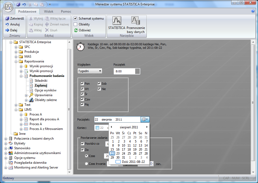Toggle the Powtórz co checkbox
Viewport: 258px width, 183px height.
pos(83,144)
